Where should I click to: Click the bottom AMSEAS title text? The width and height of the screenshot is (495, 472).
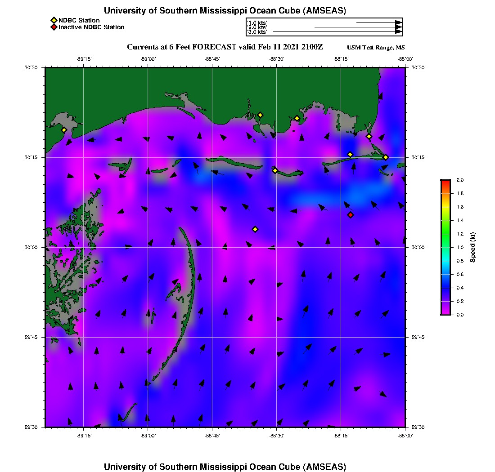[x=225, y=467]
